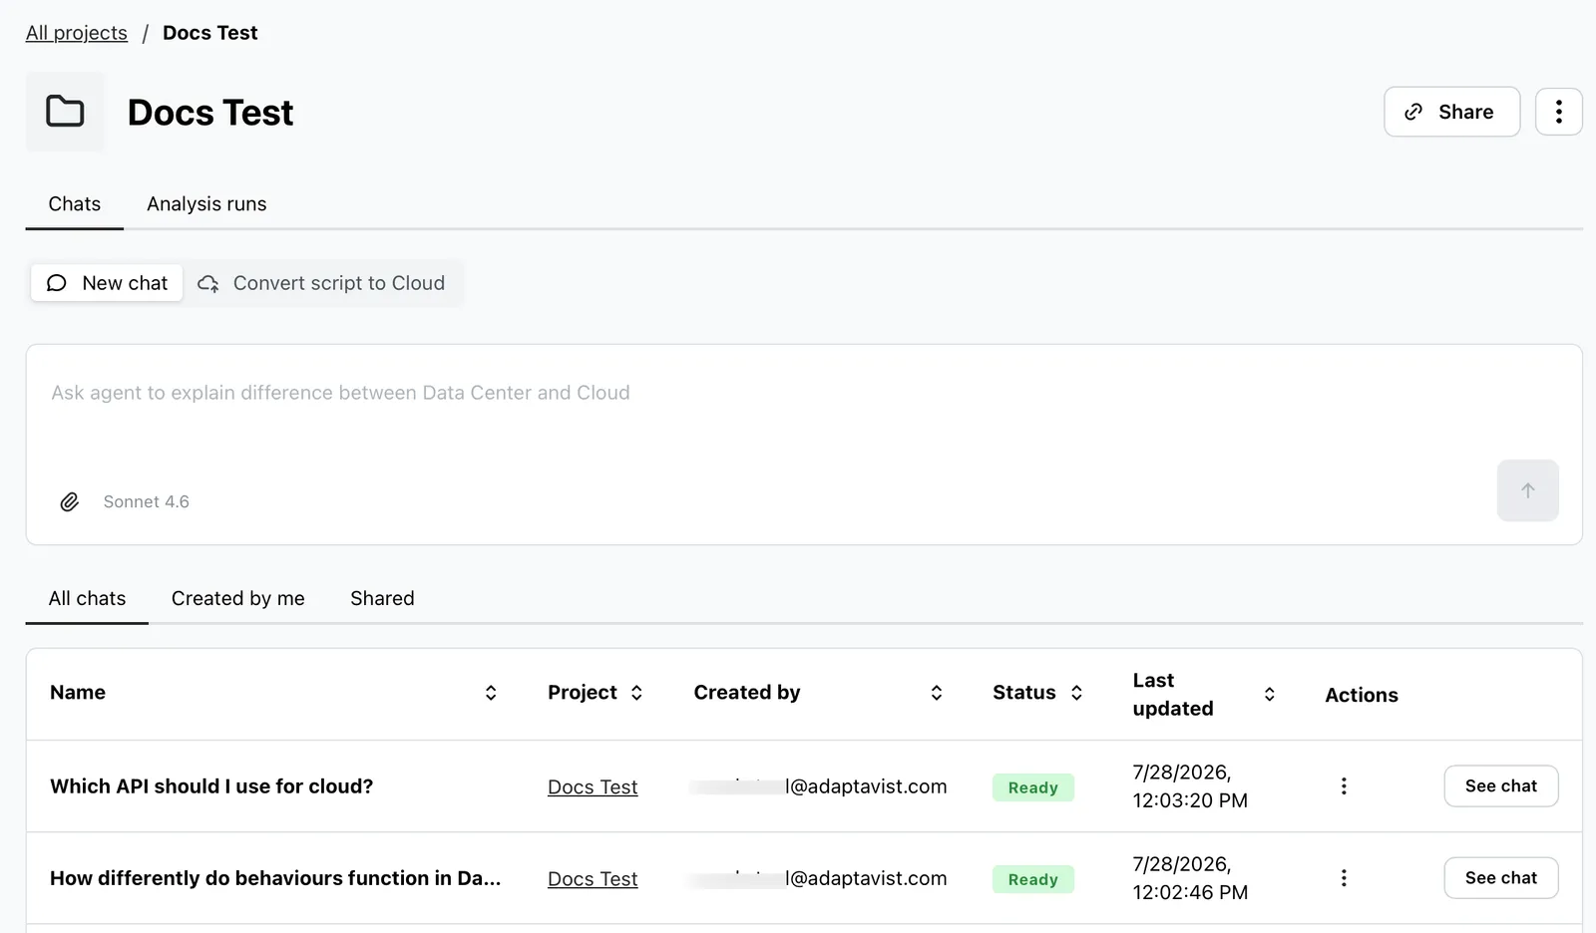The height and width of the screenshot is (933, 1596).
Task: Open the project three-dot options menu
Action: 1558,112
